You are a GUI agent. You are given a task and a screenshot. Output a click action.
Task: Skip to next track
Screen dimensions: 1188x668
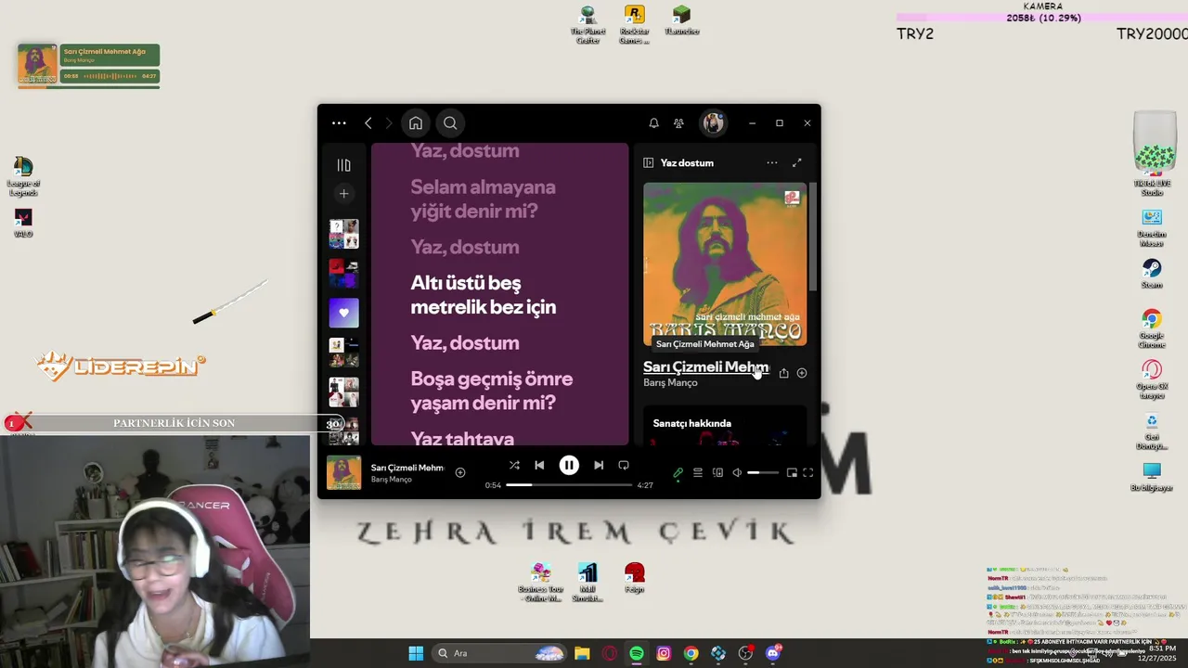[x=599, y=465]
